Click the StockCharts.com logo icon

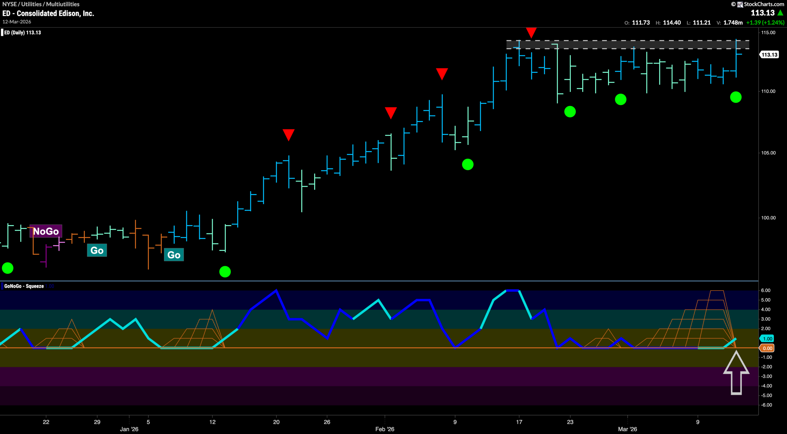[740, 4]
